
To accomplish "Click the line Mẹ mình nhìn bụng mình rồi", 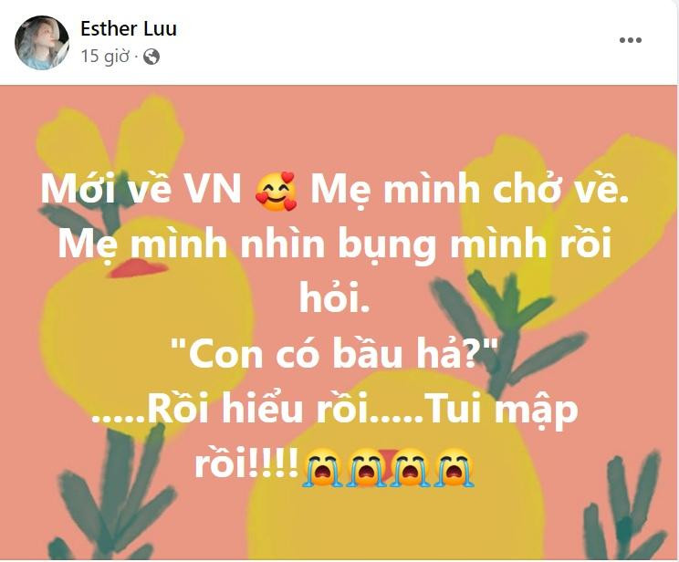I will coord(334,245).
